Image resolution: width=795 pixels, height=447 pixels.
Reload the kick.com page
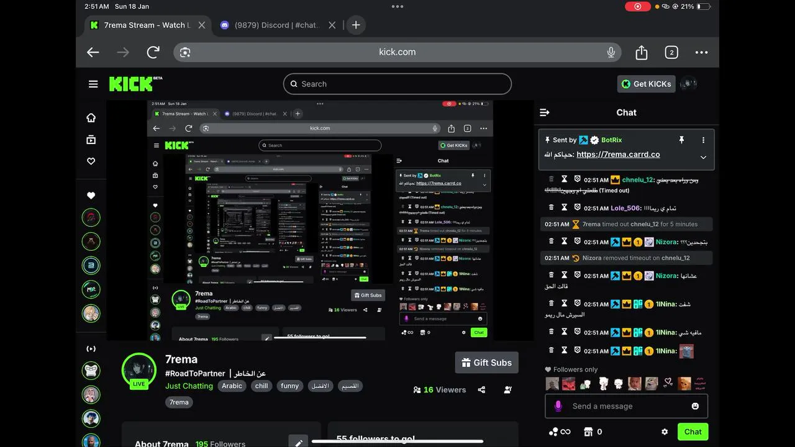pyautogui.click(x=153, y=52)
